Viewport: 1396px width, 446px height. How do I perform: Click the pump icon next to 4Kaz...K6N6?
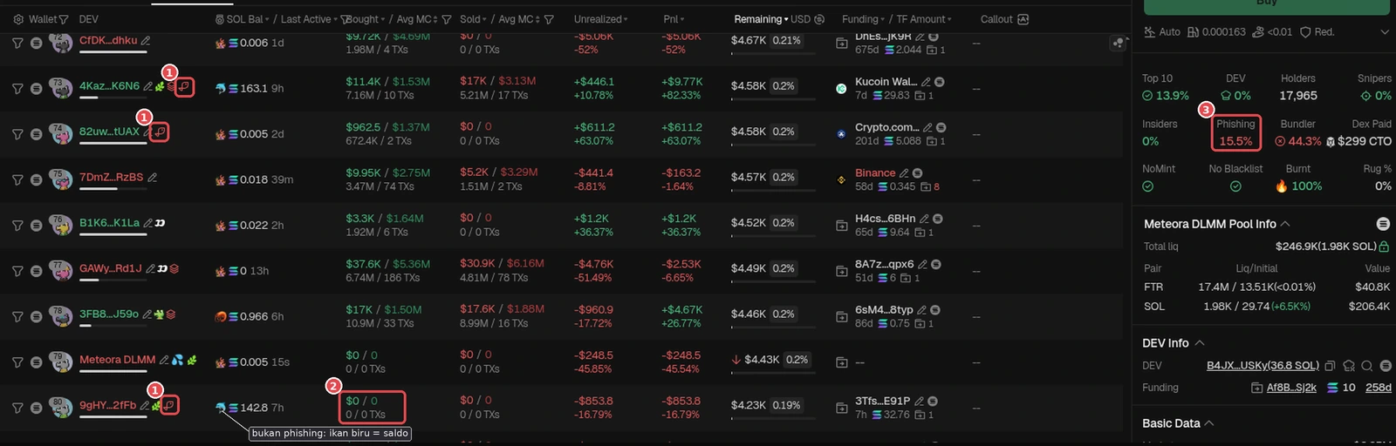[x=184, y=86]
